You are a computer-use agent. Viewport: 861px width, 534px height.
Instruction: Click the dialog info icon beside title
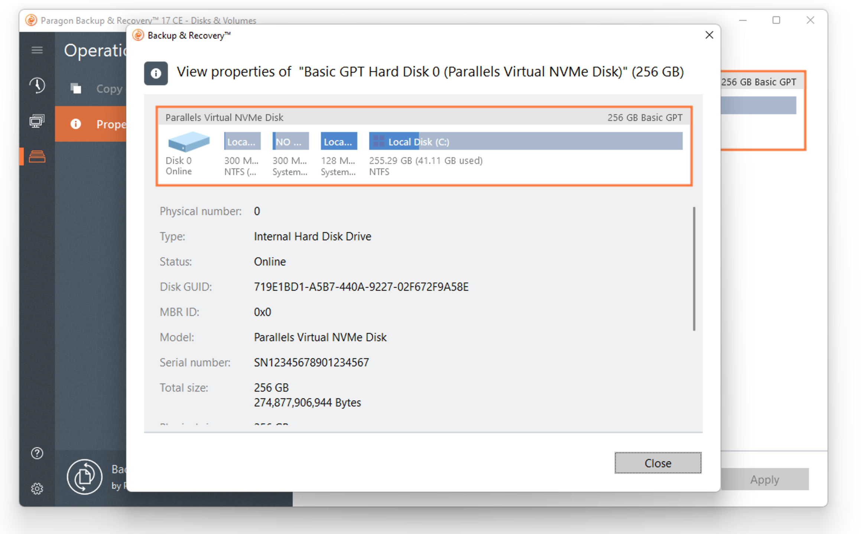[x=156, y=73]
